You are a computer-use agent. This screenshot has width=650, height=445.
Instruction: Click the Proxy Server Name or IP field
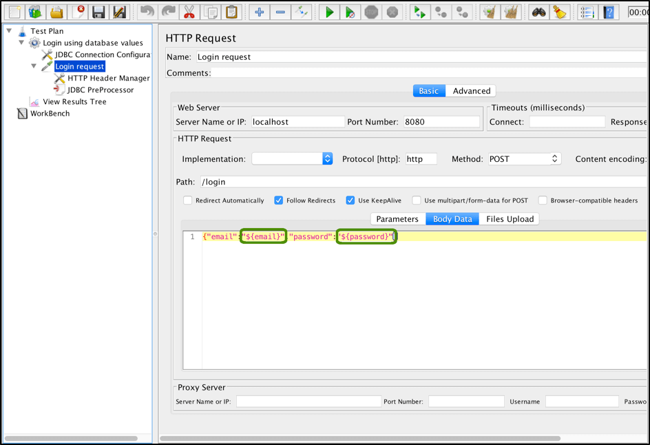point(308,402)
